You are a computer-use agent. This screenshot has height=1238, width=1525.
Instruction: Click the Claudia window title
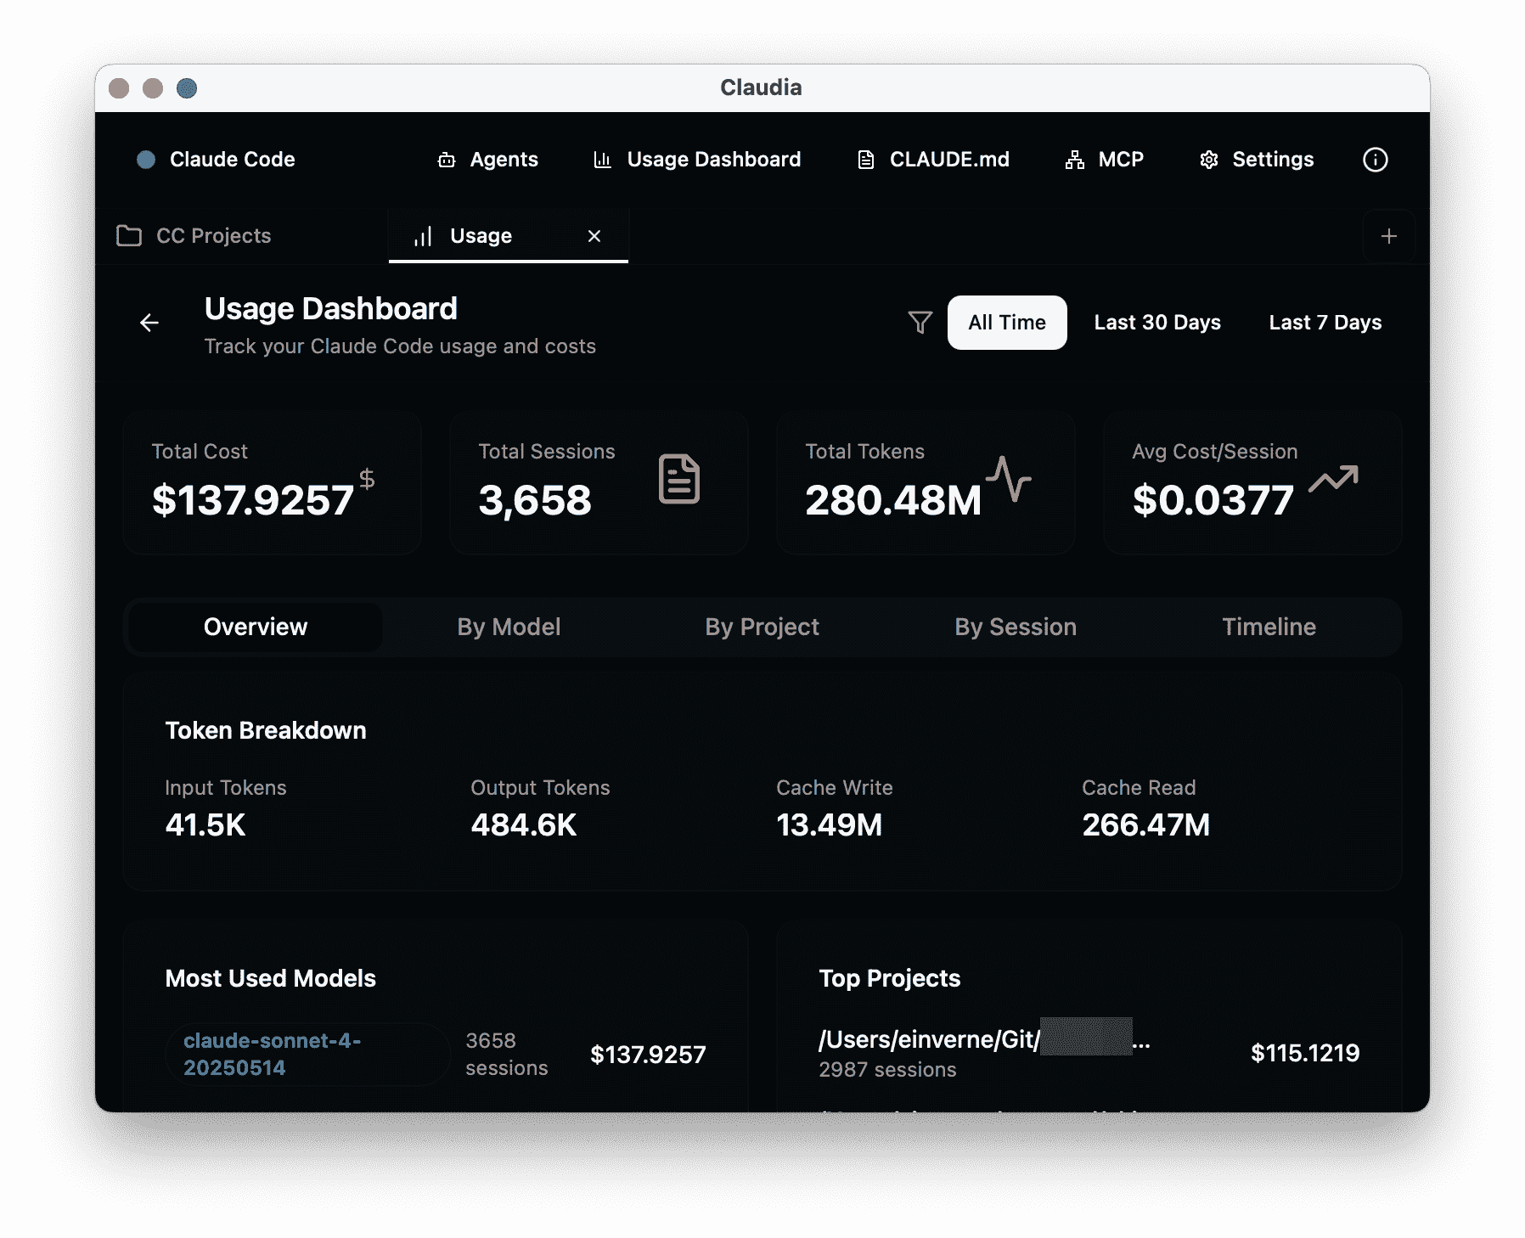(x=761, y=87)
